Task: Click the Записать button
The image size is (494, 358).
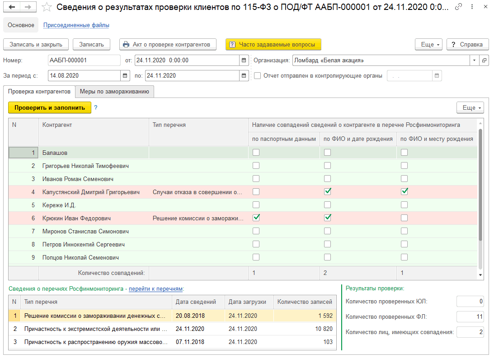Action: (x=91, y=44)
